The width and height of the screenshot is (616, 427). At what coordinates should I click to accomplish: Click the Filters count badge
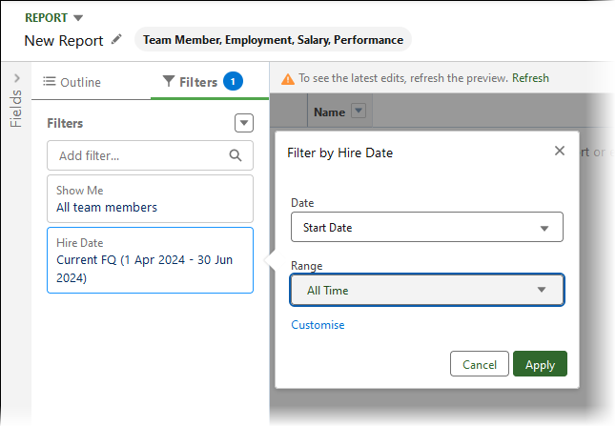point(233,82)
